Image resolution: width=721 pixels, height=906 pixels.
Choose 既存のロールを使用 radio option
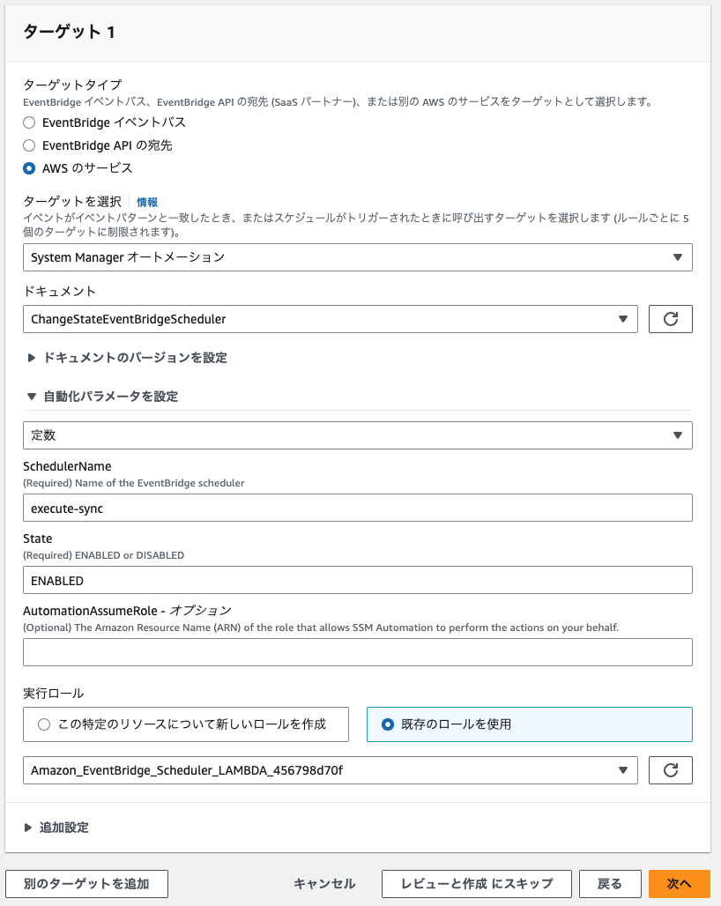tap(529, 724)
